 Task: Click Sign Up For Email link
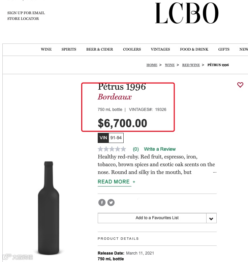coord(26,13)
